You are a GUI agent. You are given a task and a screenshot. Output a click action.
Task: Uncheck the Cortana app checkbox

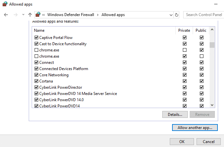(x=36, y=81)
